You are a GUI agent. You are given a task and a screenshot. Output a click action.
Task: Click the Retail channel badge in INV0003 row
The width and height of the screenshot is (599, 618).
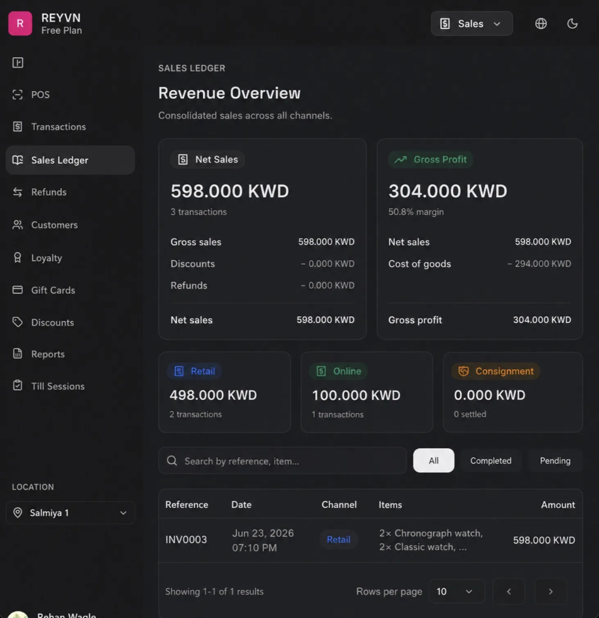(339, 539)
